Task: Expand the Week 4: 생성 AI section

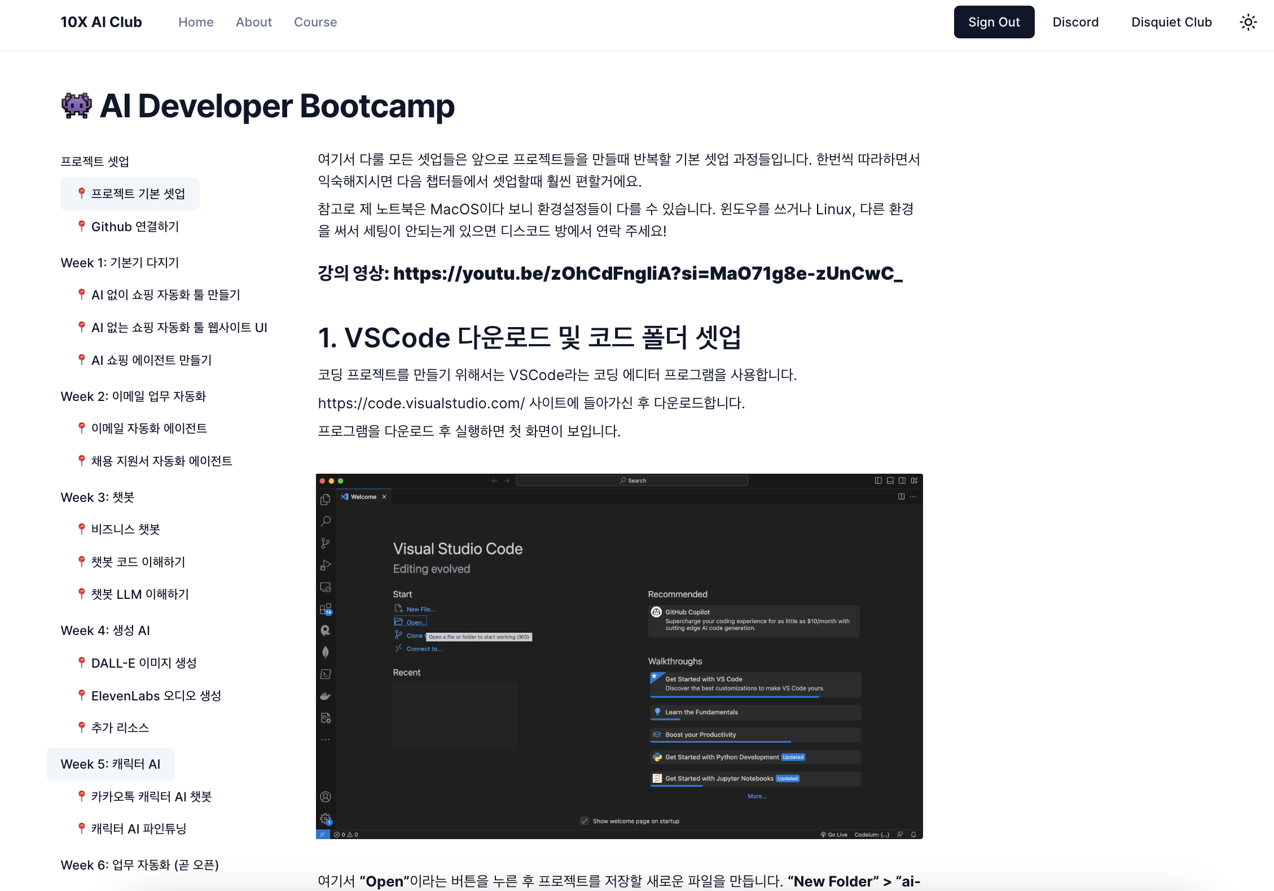Action: coord(106,630)
